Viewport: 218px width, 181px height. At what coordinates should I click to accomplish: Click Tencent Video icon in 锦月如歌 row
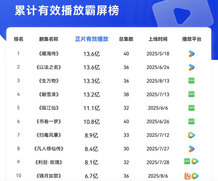195,176
